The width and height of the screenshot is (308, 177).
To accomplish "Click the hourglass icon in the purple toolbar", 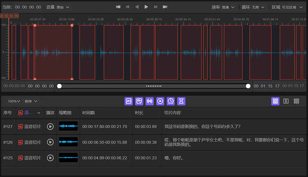I will click(181, 101).
